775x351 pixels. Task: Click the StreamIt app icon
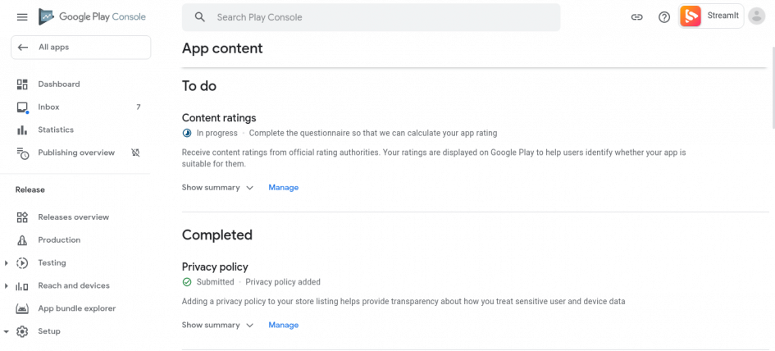click(691, 16)
